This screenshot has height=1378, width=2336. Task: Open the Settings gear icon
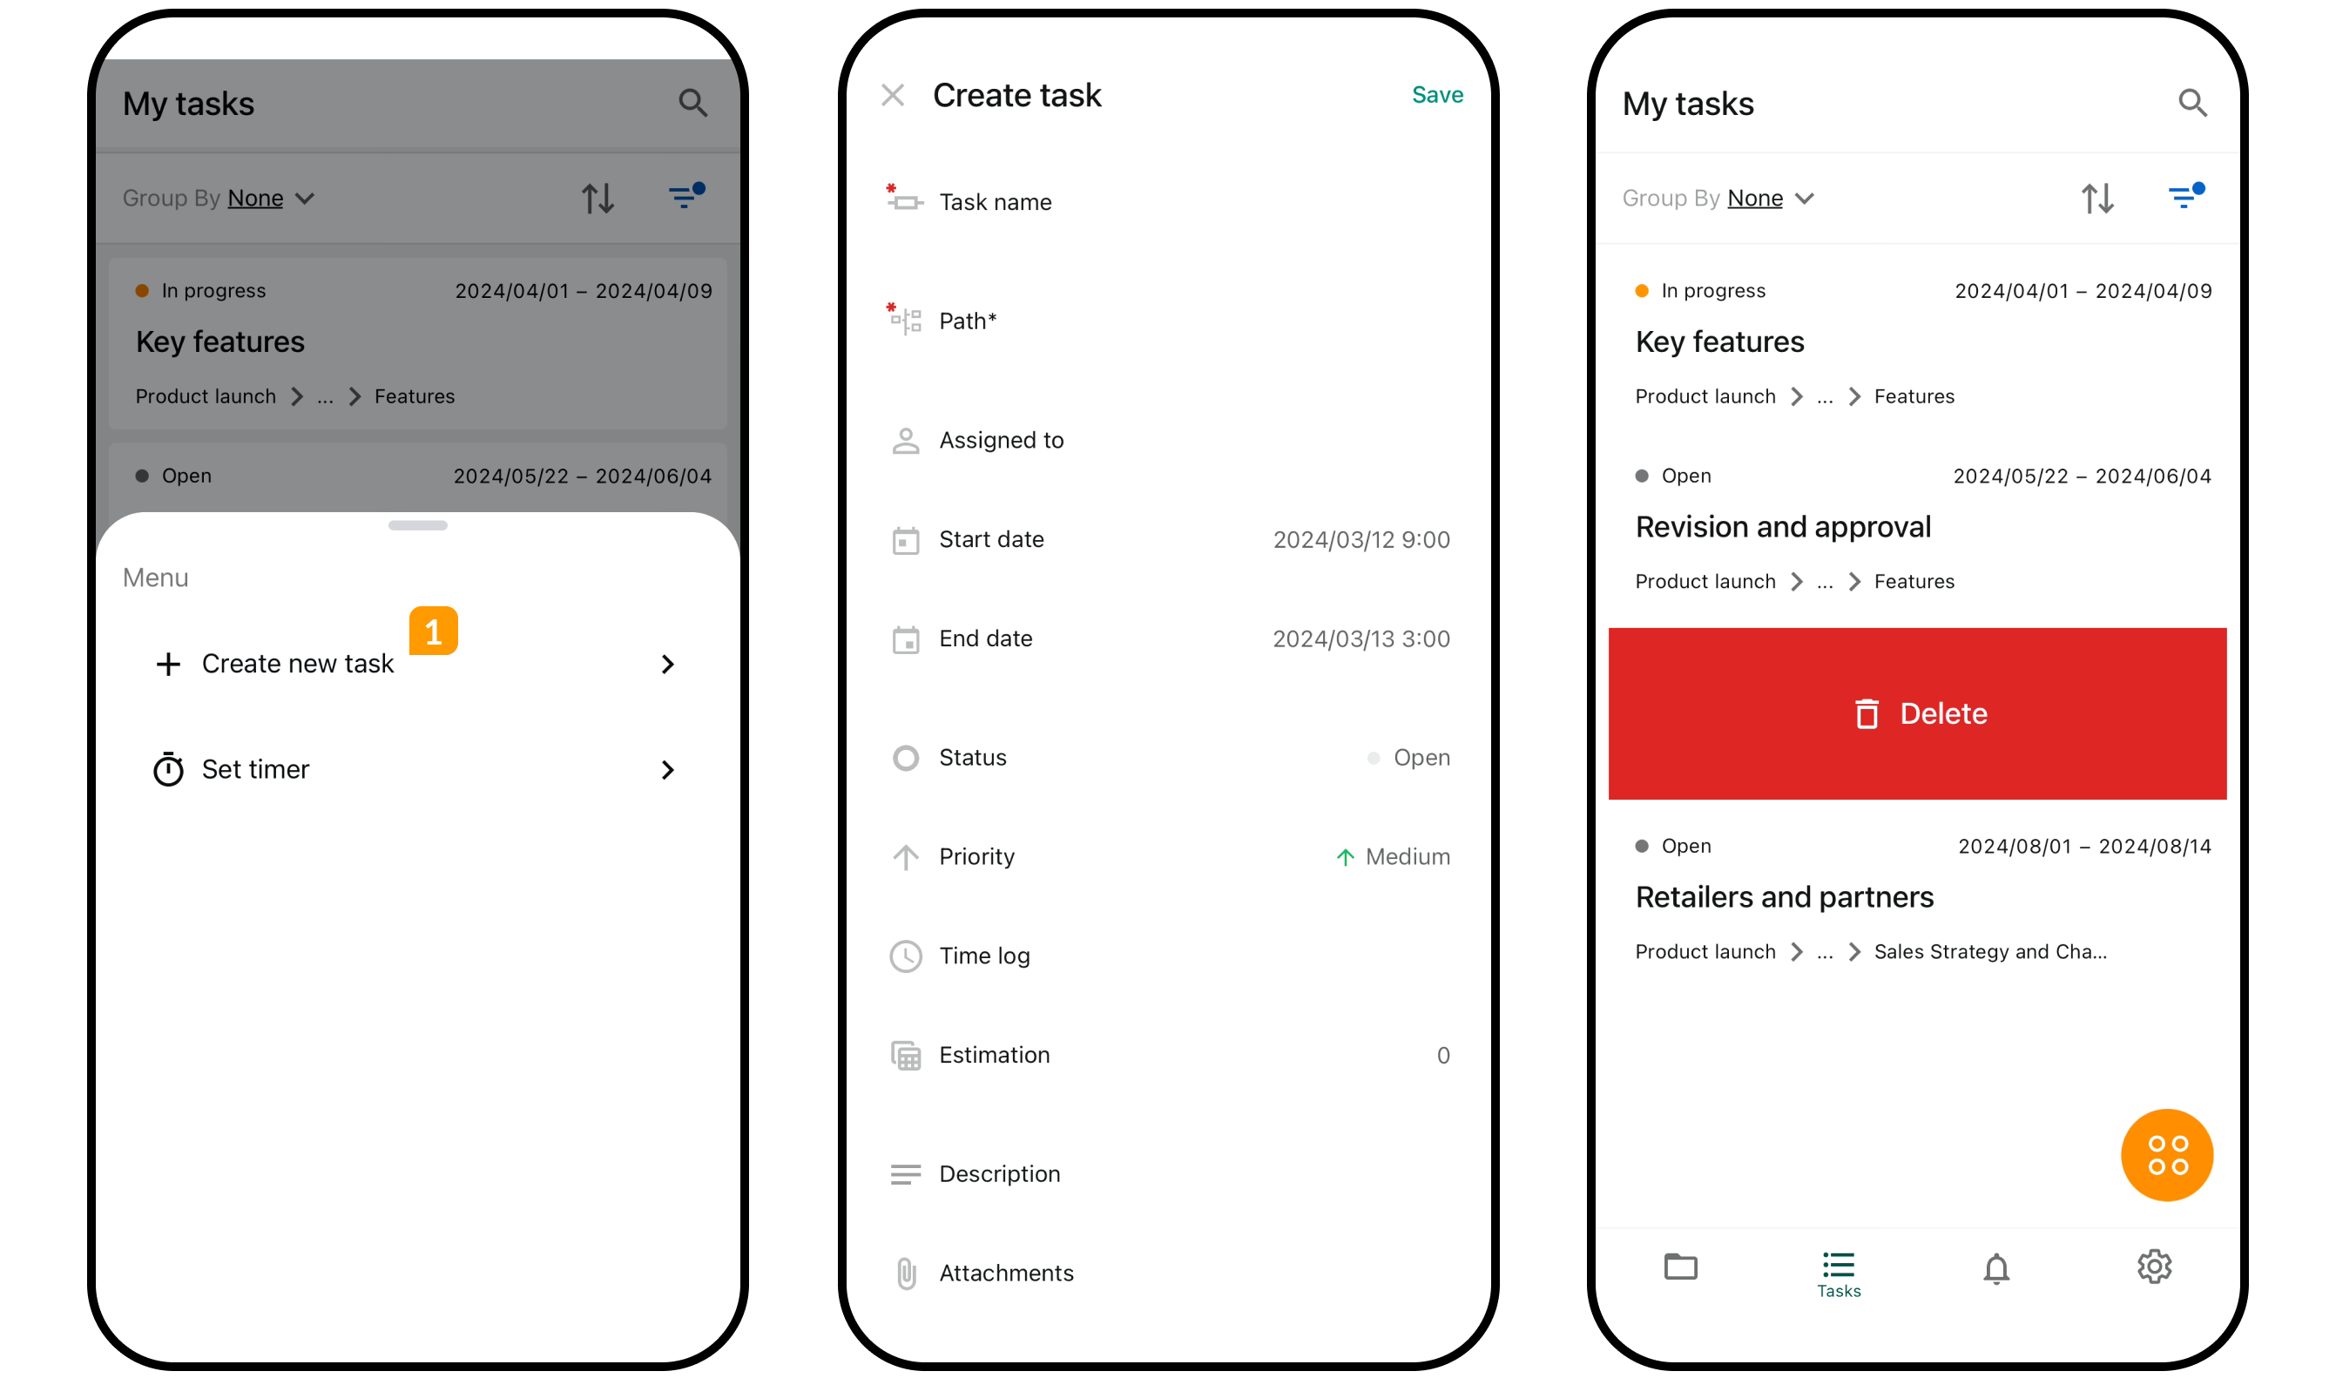pos(2152,1267)
